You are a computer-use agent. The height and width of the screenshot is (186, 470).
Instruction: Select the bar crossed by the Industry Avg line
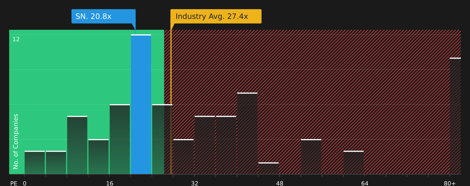point(162,139)
